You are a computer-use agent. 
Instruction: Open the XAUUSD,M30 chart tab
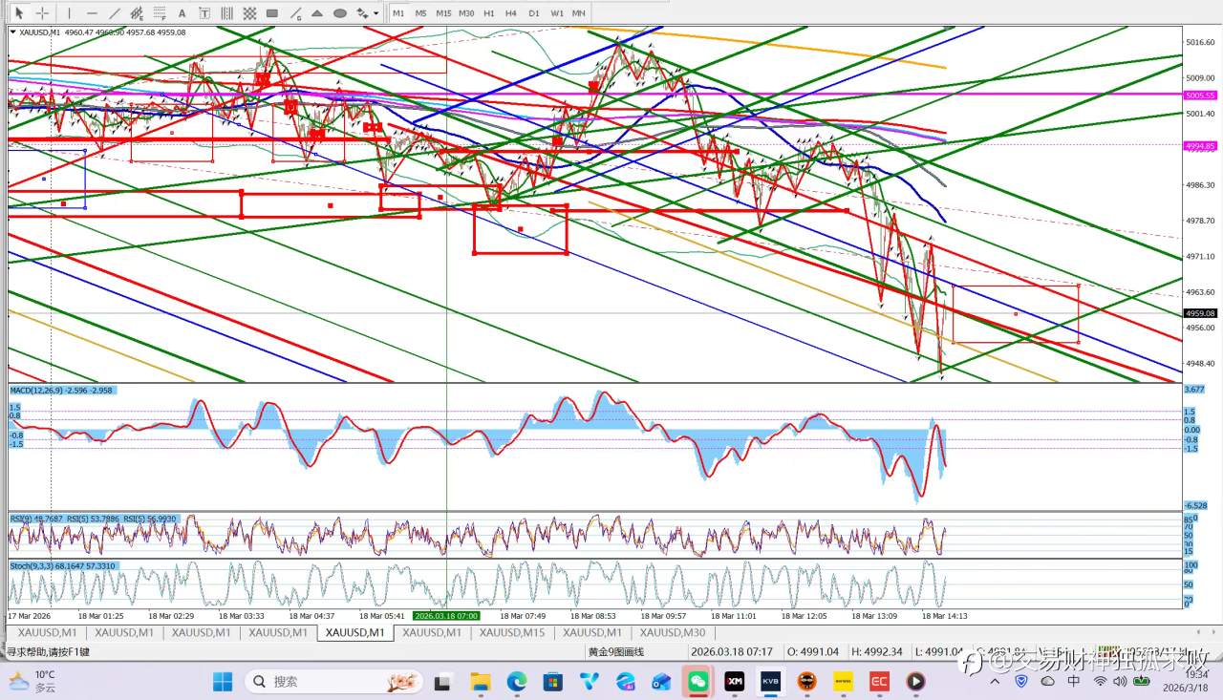[x=673, y=632]
